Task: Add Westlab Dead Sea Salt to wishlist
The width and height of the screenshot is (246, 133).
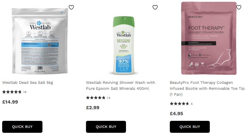Action: point(71,7)
